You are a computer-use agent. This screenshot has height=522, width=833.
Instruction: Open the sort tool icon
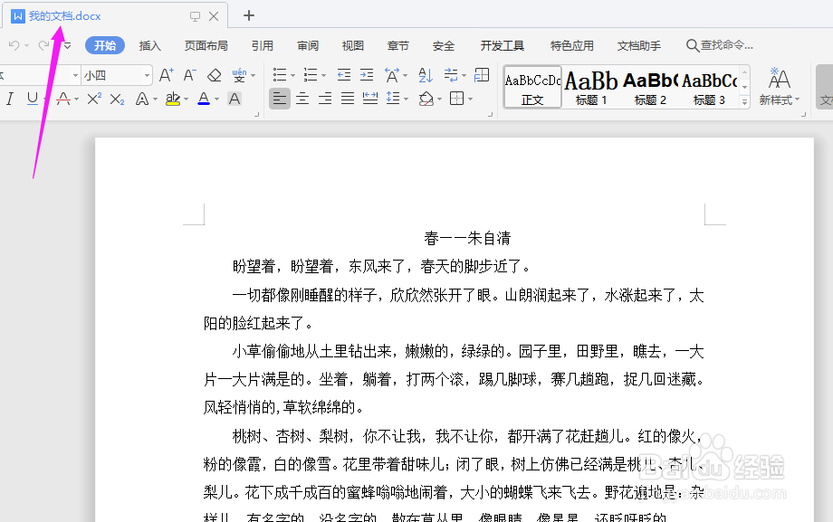pos(425,74)
